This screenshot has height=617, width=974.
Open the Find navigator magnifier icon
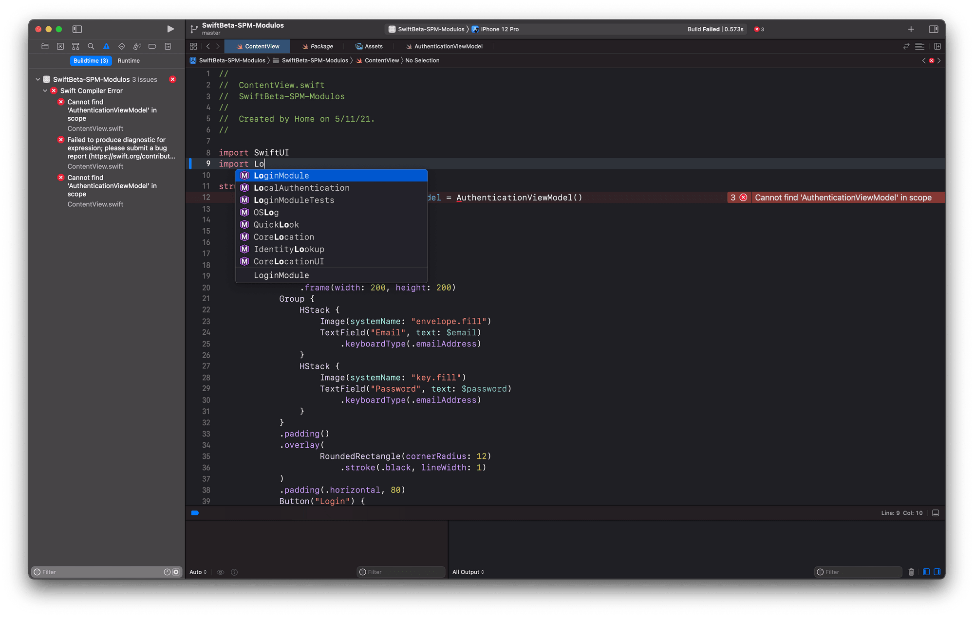click(91, 46)
